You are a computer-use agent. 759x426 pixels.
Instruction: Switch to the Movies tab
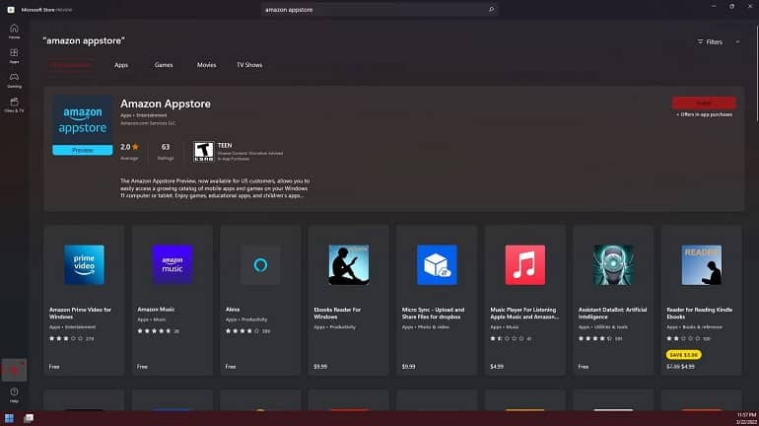point(207,65)
